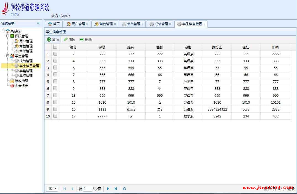Click the refresh icon in pager

125,189
